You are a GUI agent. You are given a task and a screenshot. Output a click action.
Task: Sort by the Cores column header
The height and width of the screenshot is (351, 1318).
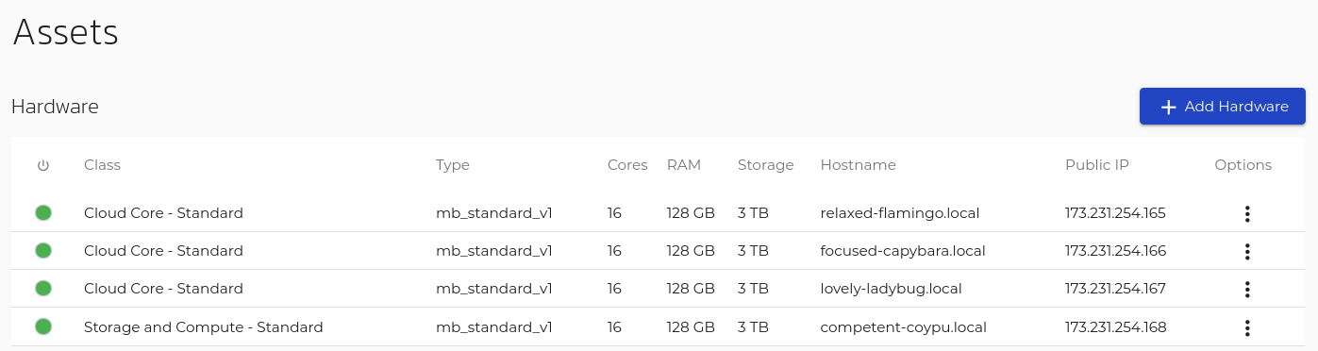tap(627, 165)
